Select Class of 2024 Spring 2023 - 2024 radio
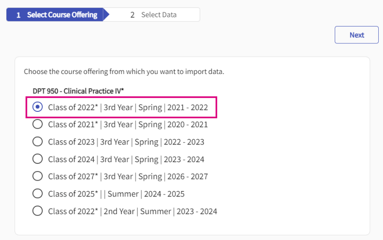This screenshot has width=383, height=240. coord(38,159)
